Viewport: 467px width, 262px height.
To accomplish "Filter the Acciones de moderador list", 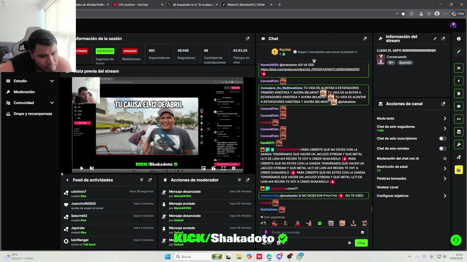I will (239, 180).
